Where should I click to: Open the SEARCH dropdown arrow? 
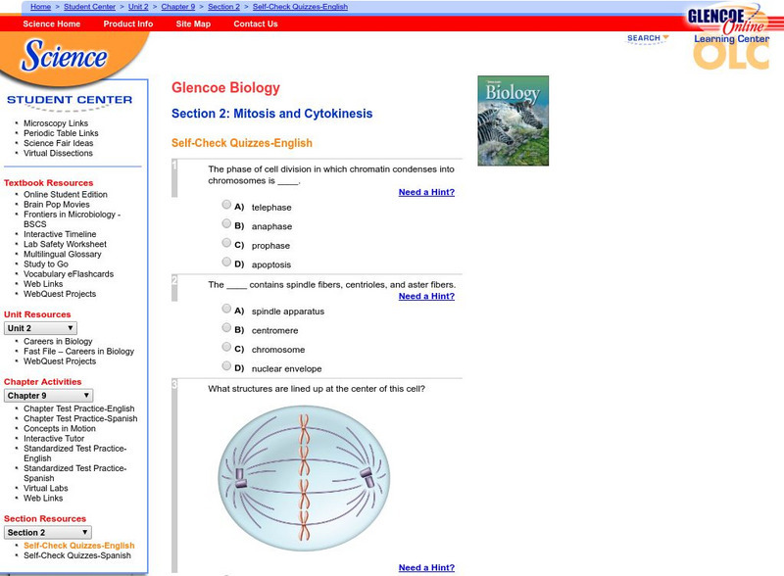665,37
